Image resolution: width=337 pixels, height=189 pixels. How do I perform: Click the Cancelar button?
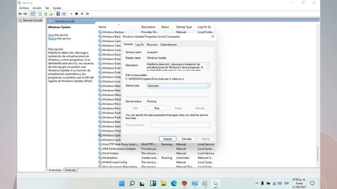coord(186,139)
